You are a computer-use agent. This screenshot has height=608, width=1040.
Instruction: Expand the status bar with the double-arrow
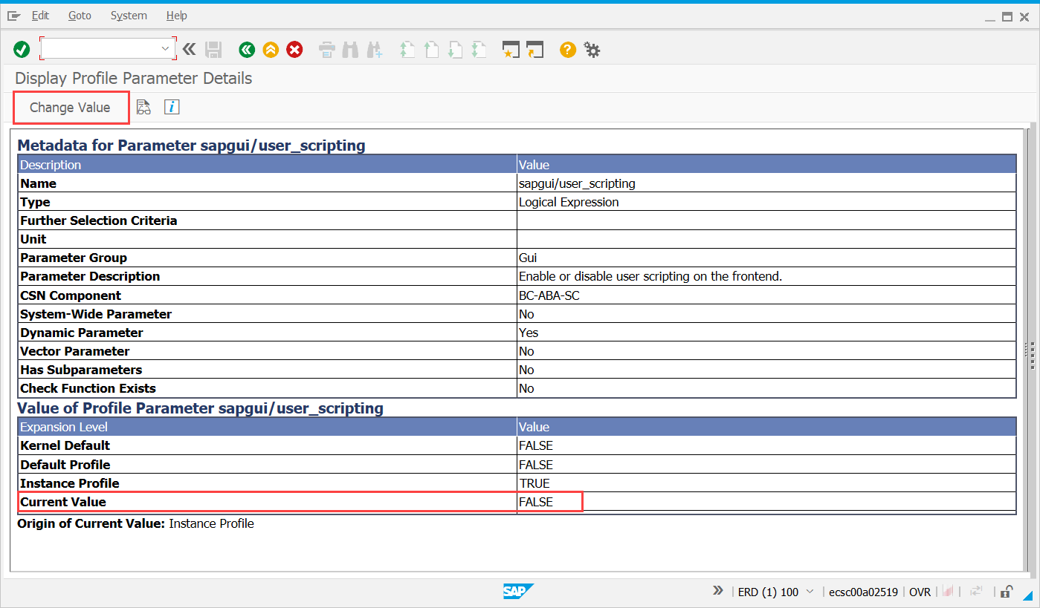tap(718, 591)
